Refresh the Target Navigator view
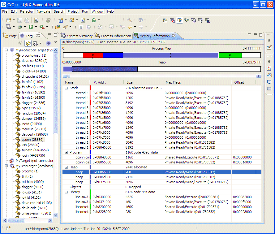This screenshot has width=275, height=234. pos(28,43)
